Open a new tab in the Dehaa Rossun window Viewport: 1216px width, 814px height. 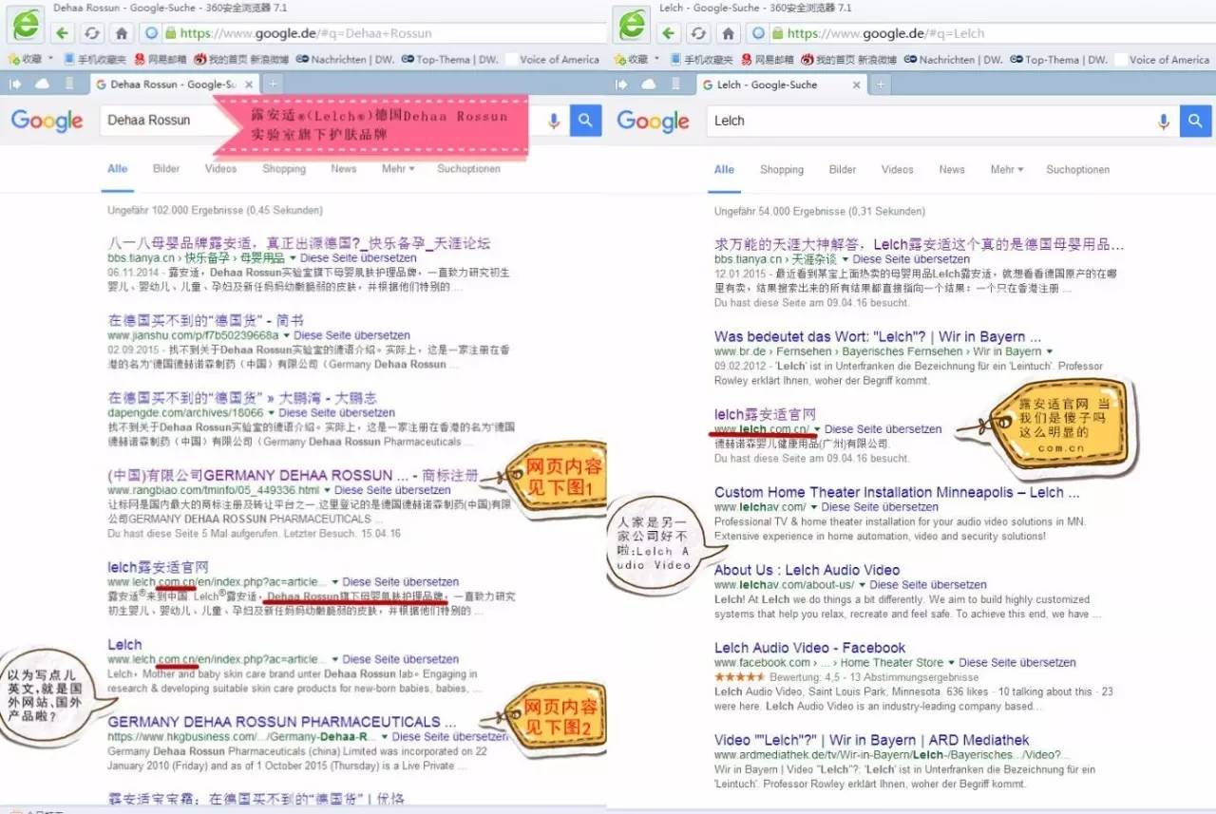273,85
